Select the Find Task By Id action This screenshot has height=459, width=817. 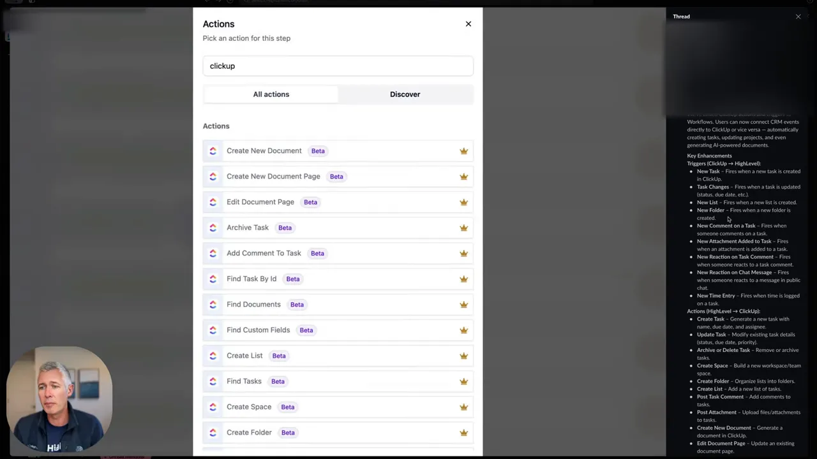[338, 279]
